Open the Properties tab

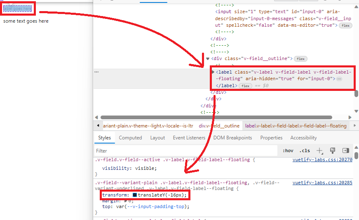271,138
